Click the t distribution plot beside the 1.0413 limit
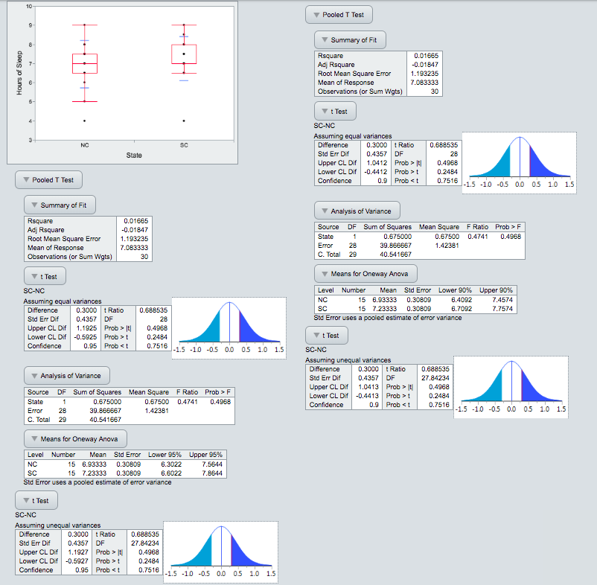The image size is (597, 585). click(511, 387)
